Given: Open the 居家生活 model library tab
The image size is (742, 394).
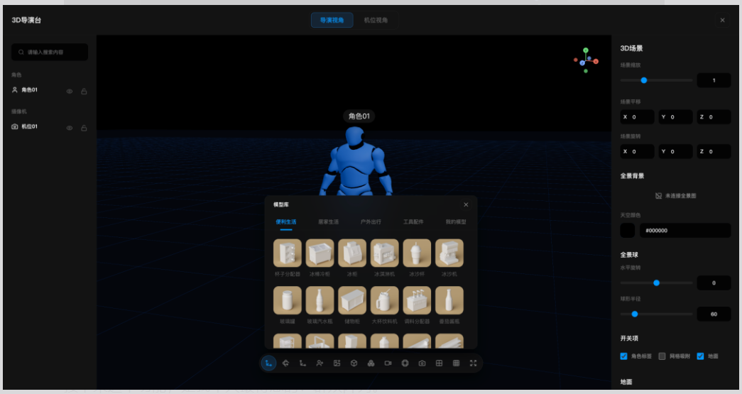Looking at the screenshot, I should (x=329, y=221).
